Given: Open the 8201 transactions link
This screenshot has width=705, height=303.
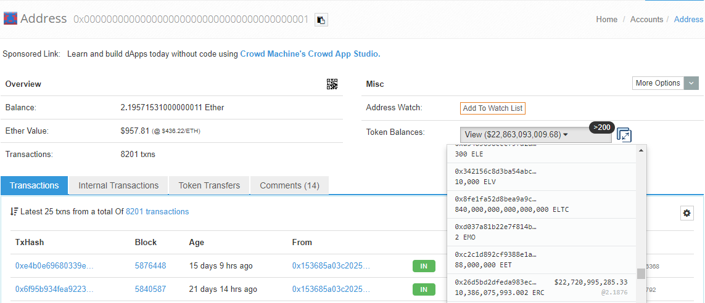Looking at the screenshot, I should tap(157, 211).
